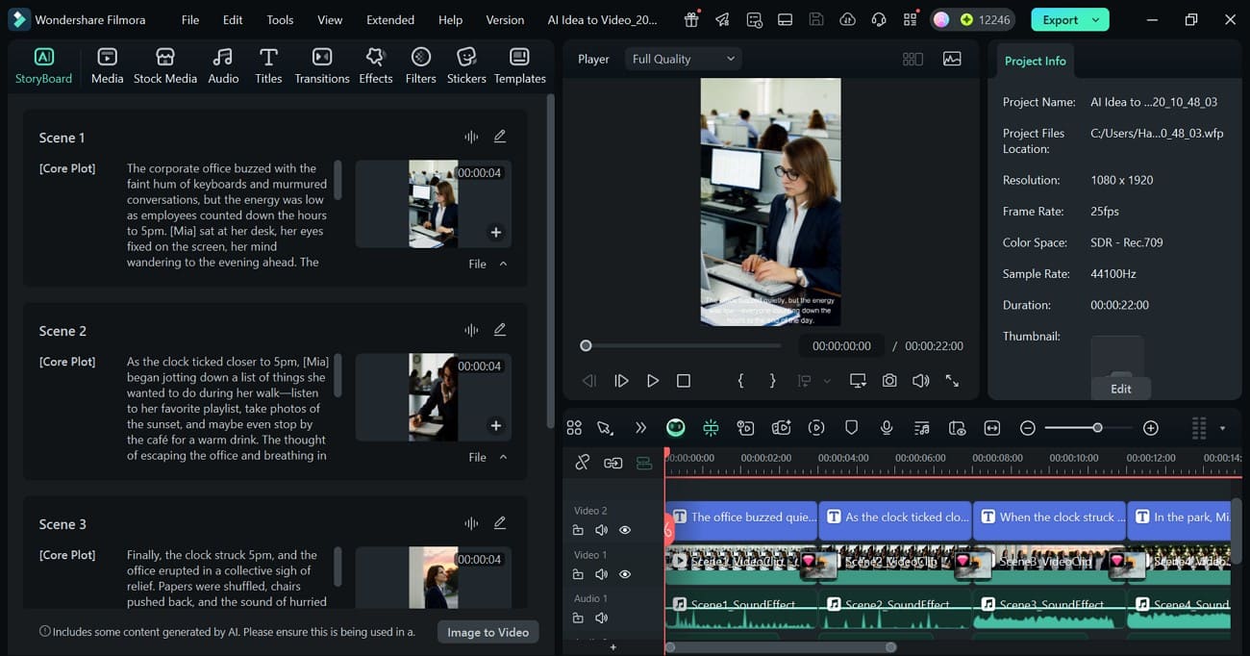1250x656 pixels.
Task: Record a voiceover using the microphone icon
Action: [886, 427]
